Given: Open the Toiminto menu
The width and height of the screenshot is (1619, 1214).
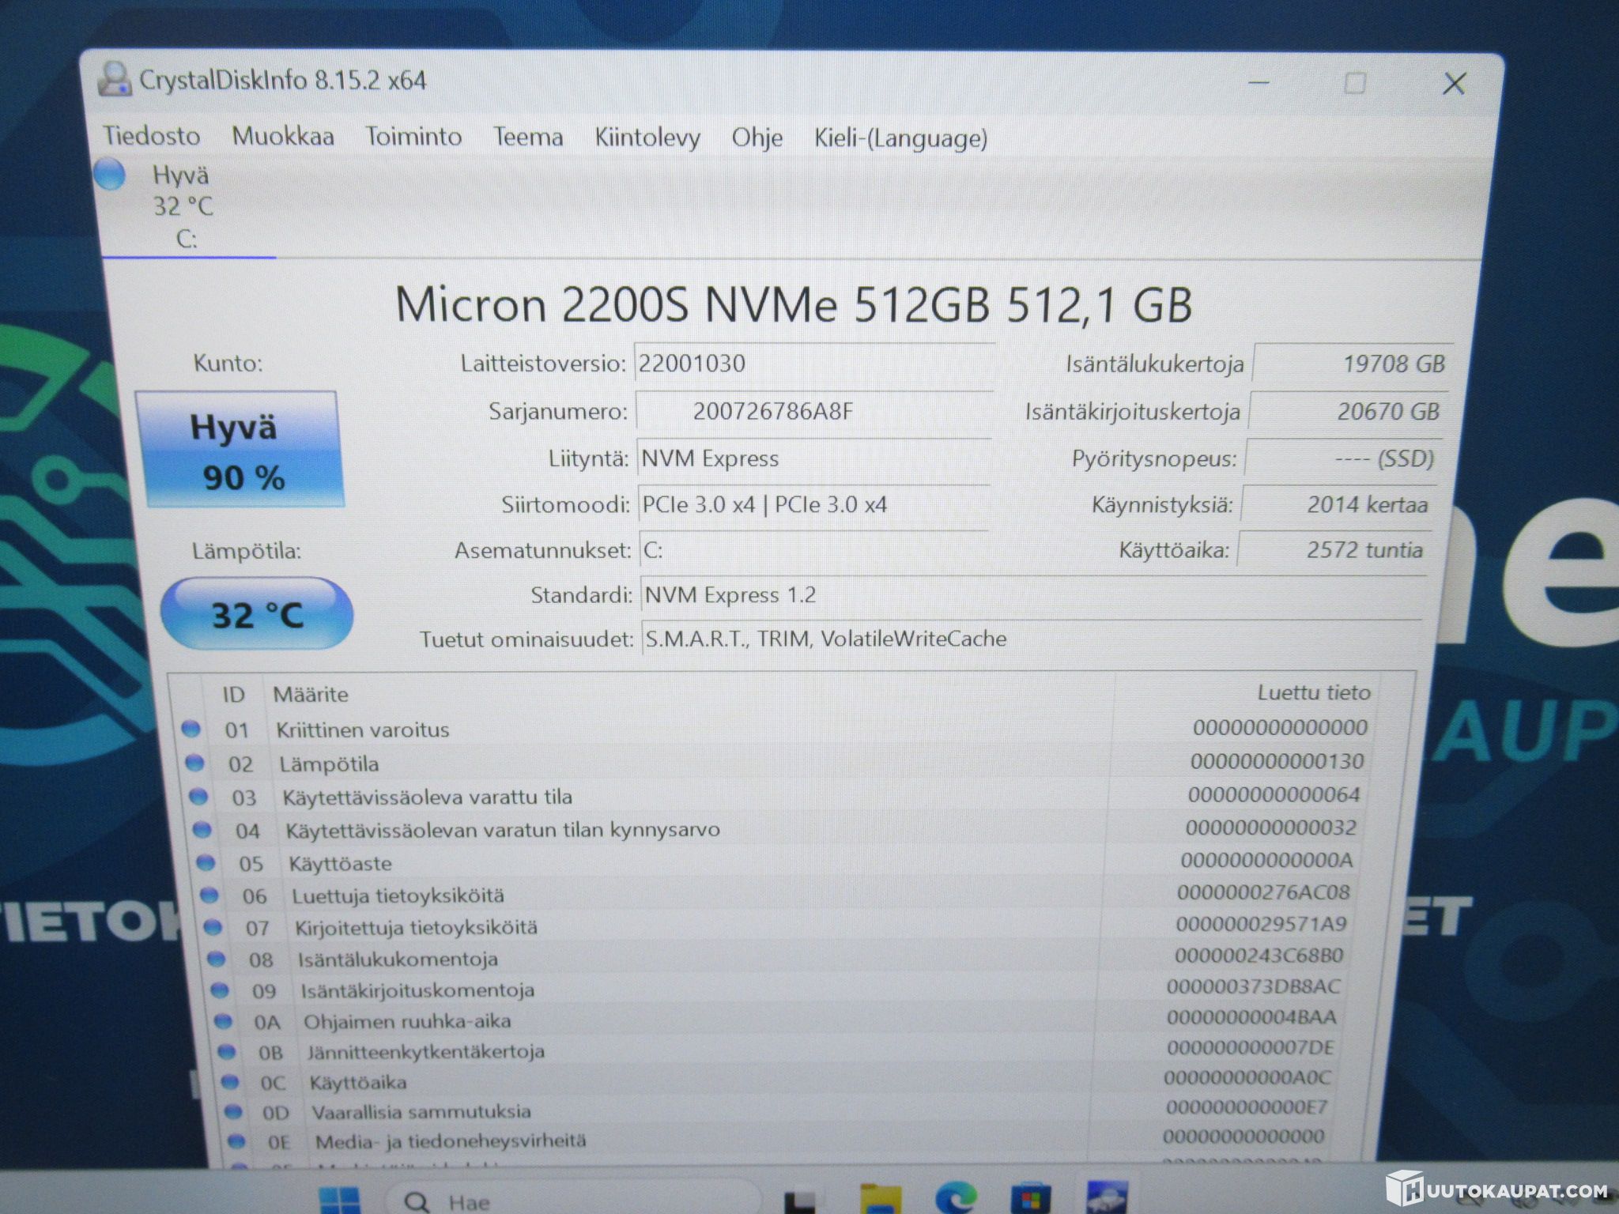Looking at the screenshot, I should [413, 137].
